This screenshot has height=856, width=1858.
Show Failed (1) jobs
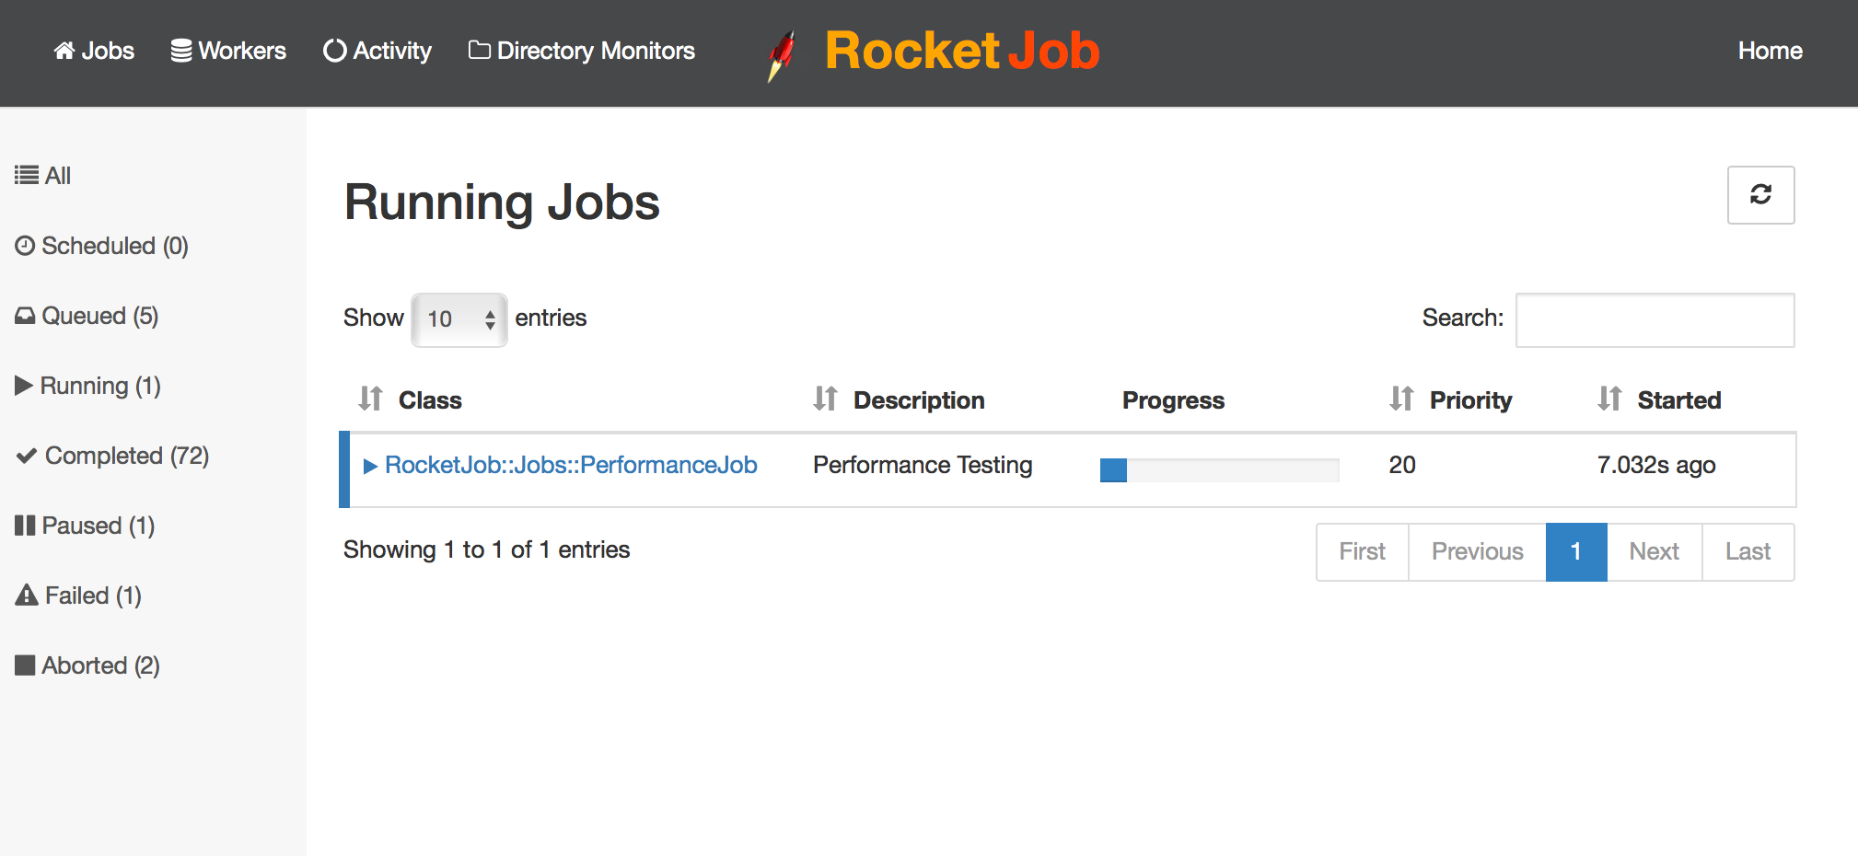coord(78,596)
